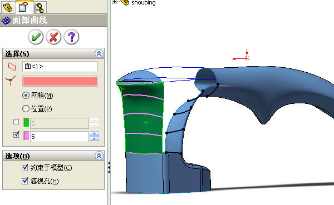Expand the shoubing tree node
The height and width of the screenshot is (205, 334).
(114, 2)
